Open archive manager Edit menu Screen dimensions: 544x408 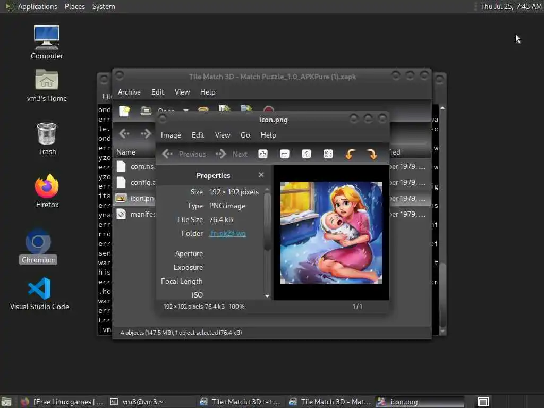coord(157,92)
